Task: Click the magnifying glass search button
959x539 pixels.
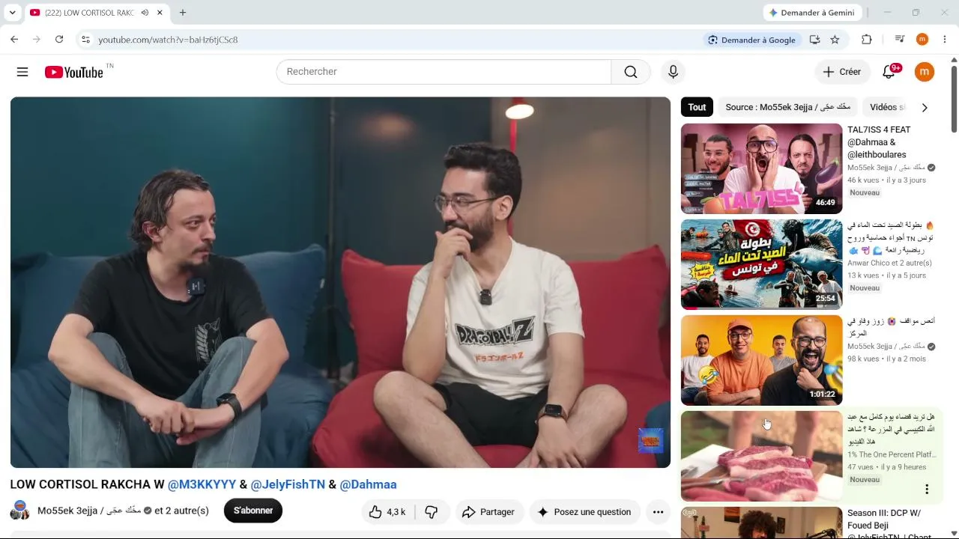Action: click(631, 72)
